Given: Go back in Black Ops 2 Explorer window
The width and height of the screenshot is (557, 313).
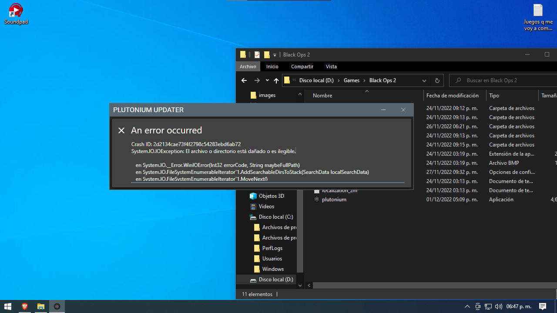Looking at the screenshot, I should coord(244,80).
